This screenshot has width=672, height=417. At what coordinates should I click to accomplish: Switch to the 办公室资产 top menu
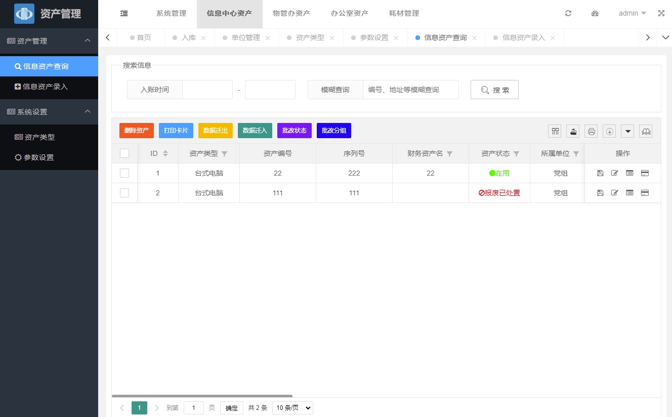[349, 14]
